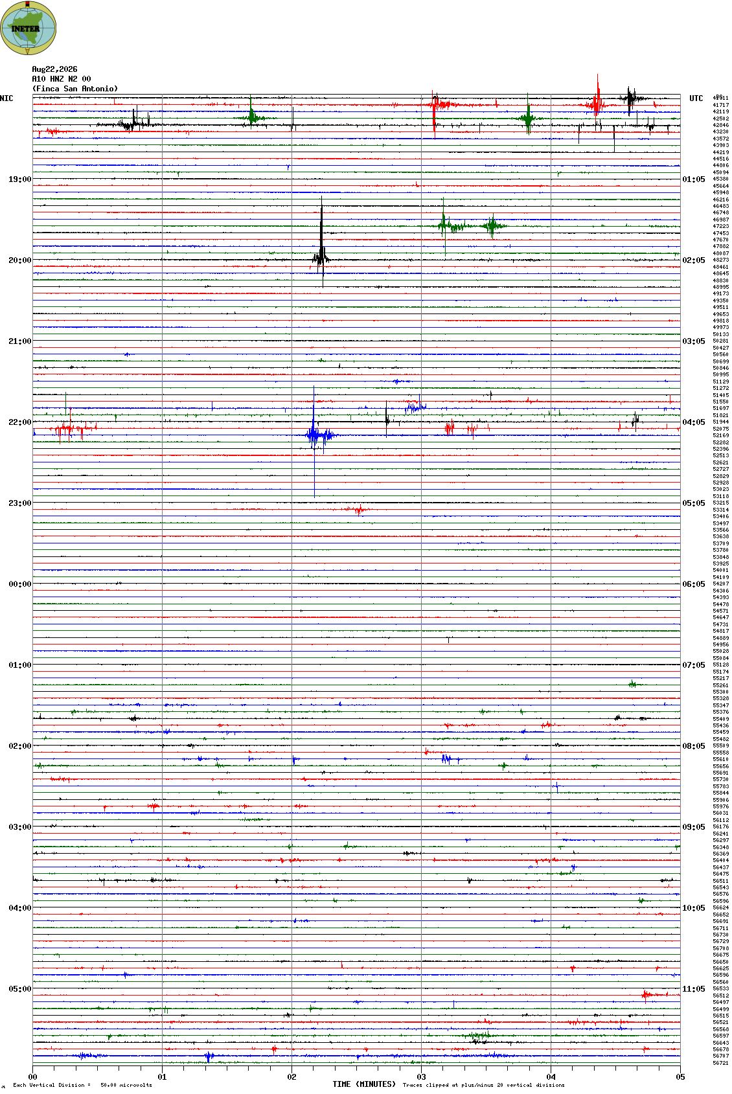Click amplitude value 42119
The width and height of the screenshot is (732, 1094).
(720, 111)
